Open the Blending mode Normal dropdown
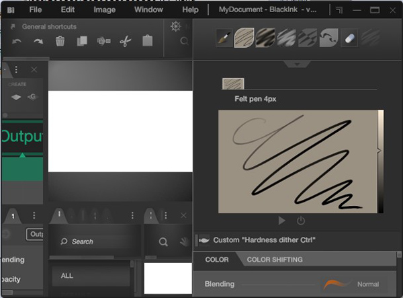403x298 pixels. tap(367, 285)
